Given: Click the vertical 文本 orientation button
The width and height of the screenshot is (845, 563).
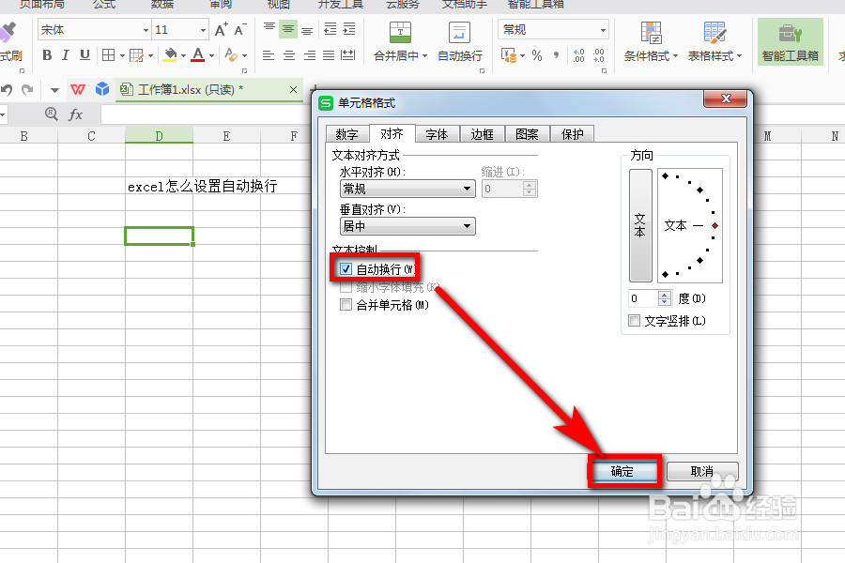Looking at the screenshot, I should [x=640, y=225].
